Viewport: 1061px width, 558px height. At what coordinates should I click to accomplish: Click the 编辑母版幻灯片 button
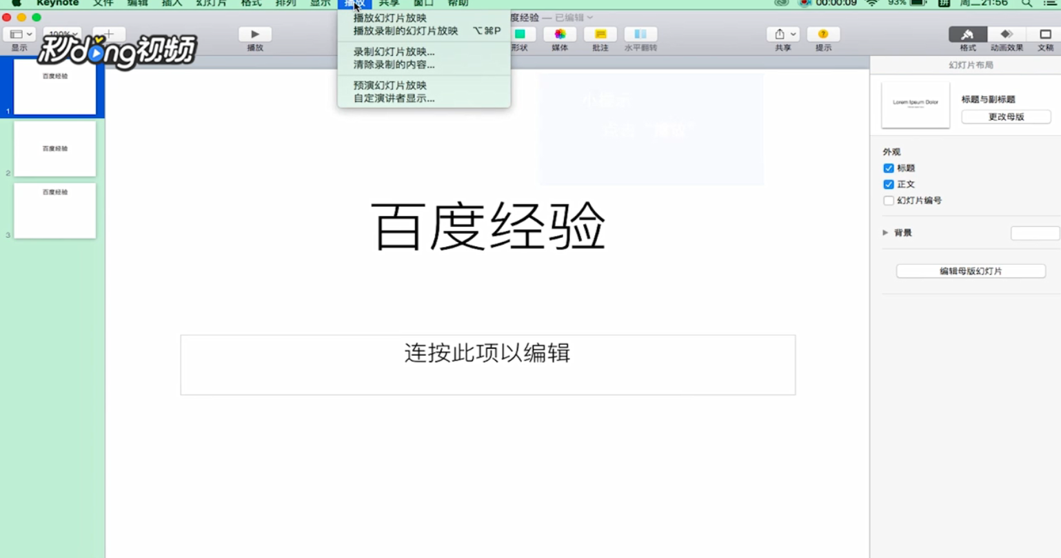(971, 271)
